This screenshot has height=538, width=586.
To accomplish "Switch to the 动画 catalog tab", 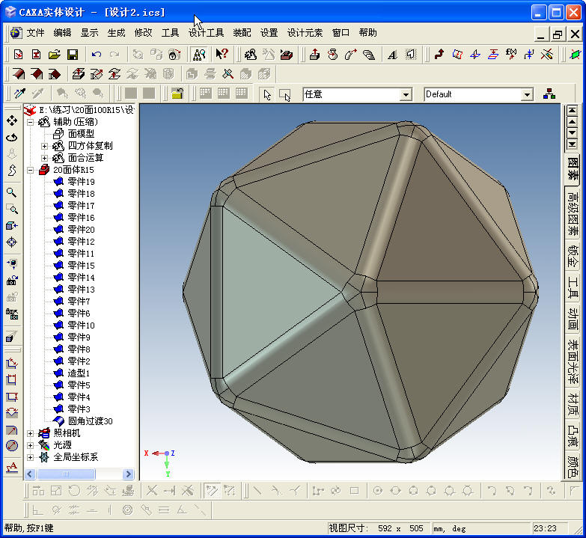I will tap(573, 319).
